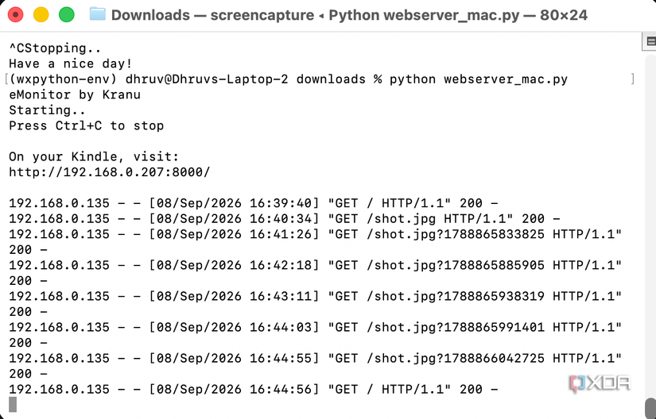The width and height of the screenshot is (656, 419).
Task: Click the window title text
Action: 349,15
